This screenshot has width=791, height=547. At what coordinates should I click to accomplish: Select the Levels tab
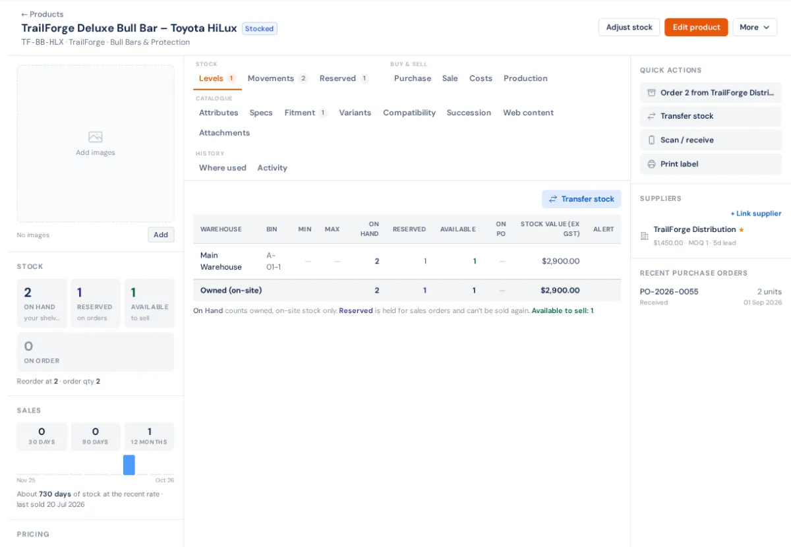pos(218,78)
